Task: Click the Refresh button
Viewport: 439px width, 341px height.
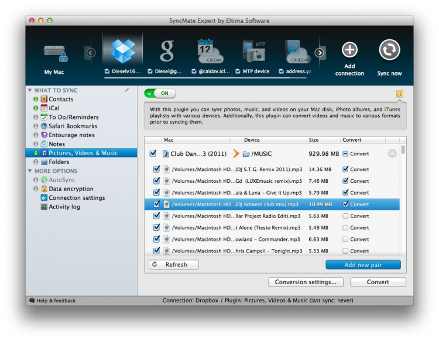Action: coord(174,264)
